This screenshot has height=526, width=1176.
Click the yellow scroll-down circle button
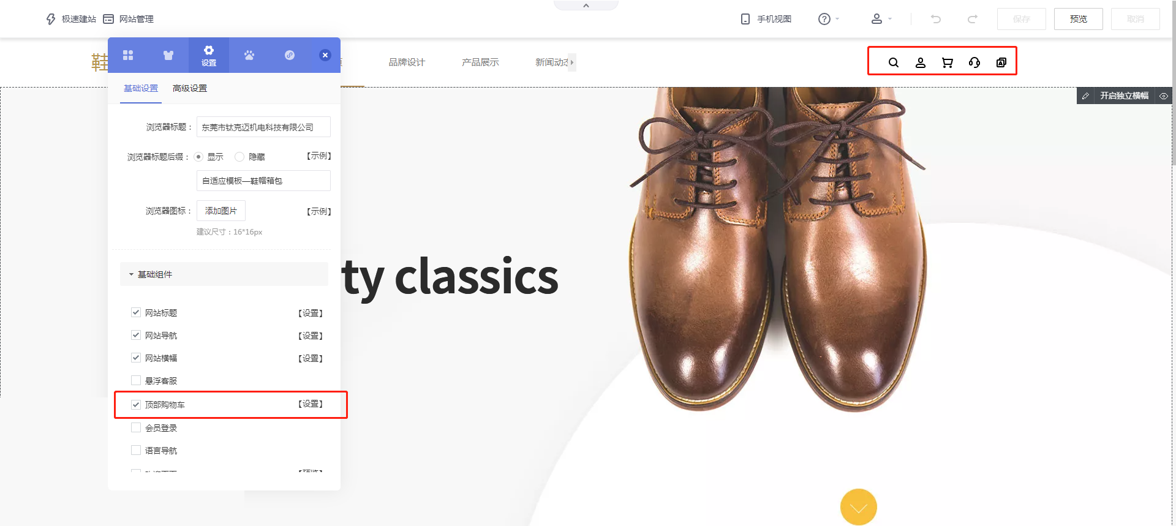tap(859, 507)
